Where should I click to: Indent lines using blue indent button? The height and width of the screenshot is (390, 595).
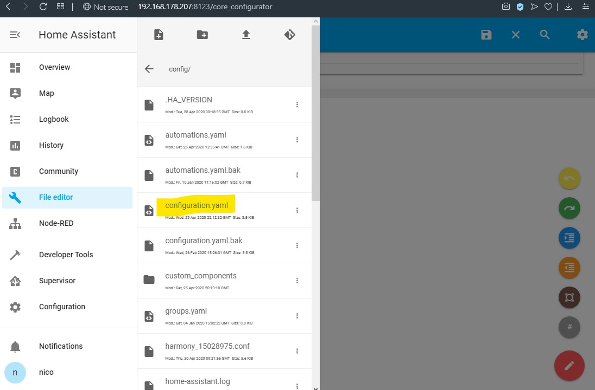tap(569, 237)
